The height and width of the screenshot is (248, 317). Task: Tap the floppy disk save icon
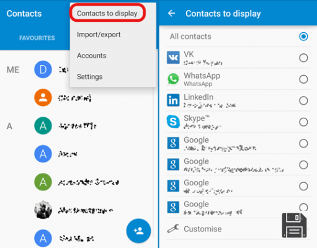click(294, 225)
